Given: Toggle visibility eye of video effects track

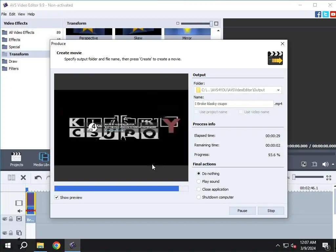Looking at the screenshot, I should coord(5,219).
